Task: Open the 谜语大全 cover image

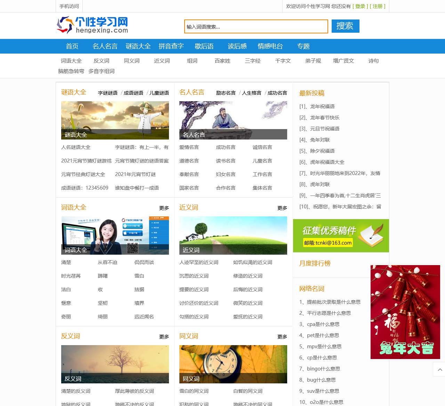Action: pos(115,120)
